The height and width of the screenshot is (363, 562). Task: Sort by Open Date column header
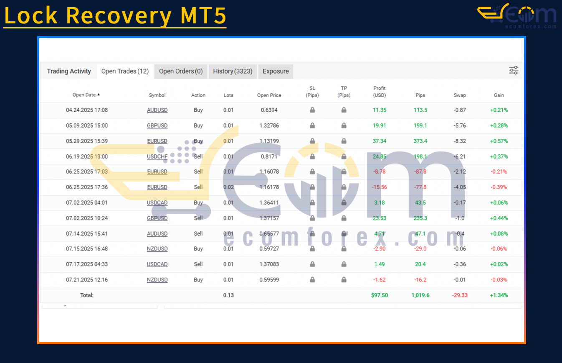coord(86,95)
